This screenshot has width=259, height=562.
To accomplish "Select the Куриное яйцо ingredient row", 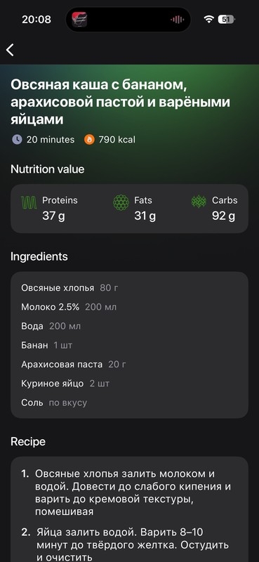I will (x=129, y=384).
